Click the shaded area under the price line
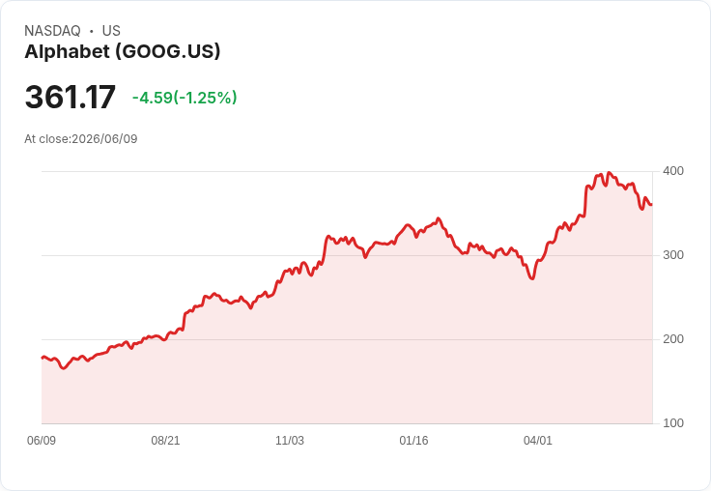The height and width of the screenshot is (491, 711). [345, 354]
